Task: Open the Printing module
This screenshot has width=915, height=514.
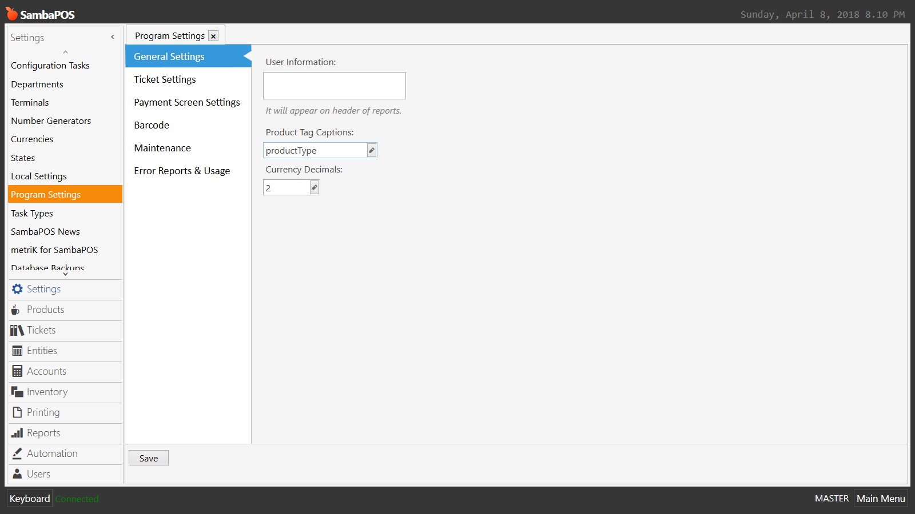Action: (65, 412)
